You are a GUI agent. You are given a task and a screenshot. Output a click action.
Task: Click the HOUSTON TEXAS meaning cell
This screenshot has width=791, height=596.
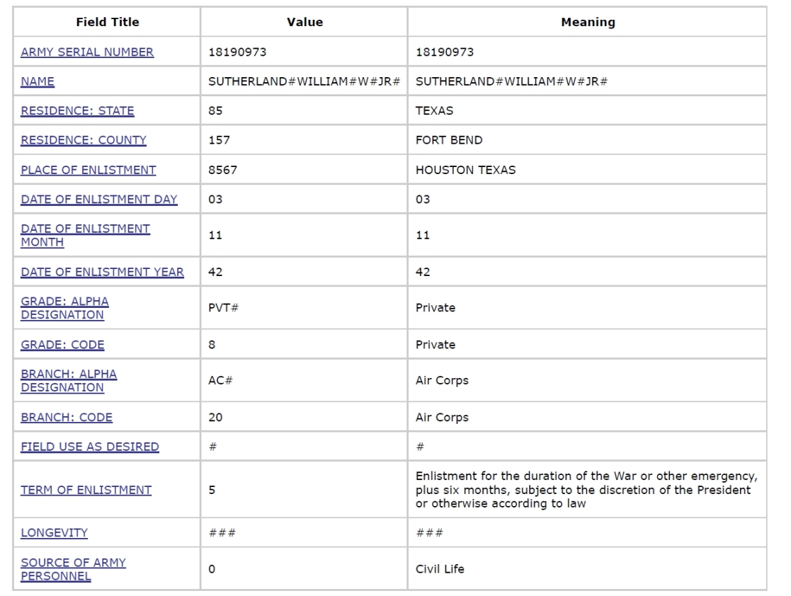[465, 170]
